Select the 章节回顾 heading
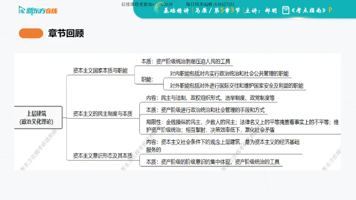This screenshot has height=200, width=356. coord(66,33)
